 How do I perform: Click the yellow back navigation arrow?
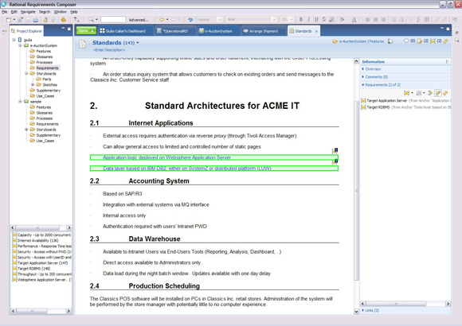point(162,19)
